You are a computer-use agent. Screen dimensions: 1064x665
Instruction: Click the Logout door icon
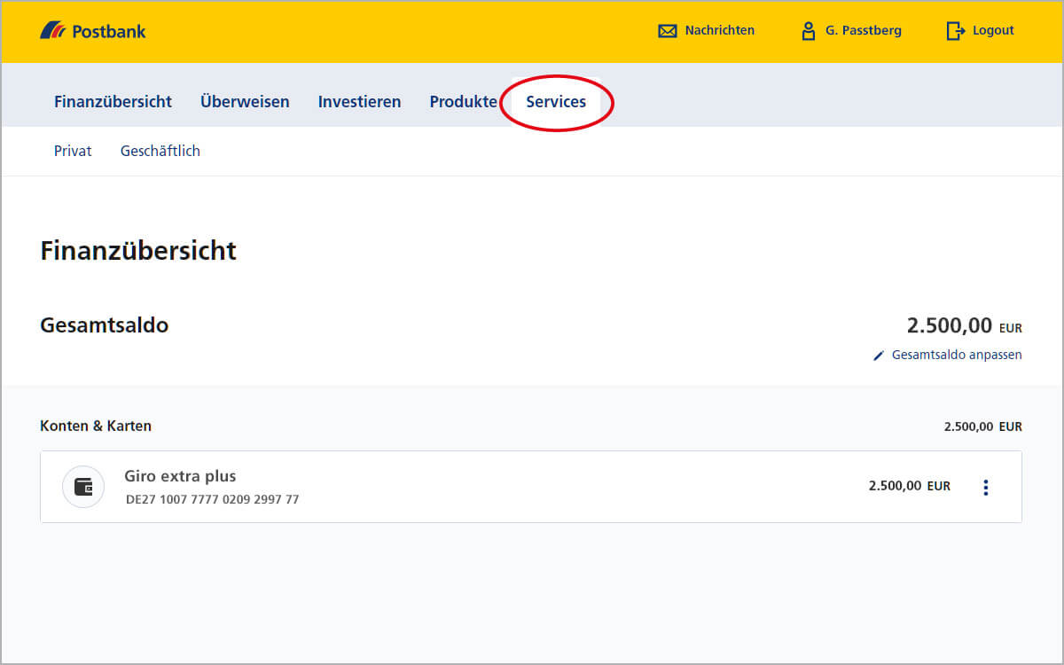955,31
